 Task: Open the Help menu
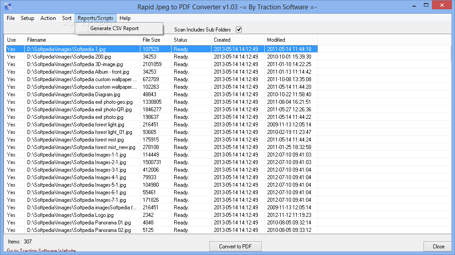click(x=125, y=18)
